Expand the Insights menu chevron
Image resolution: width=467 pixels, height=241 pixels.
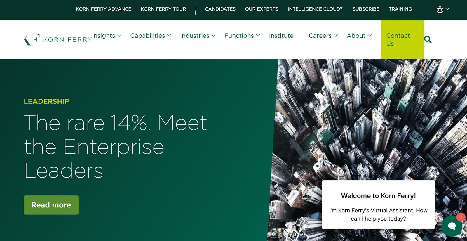pos(119,35)
